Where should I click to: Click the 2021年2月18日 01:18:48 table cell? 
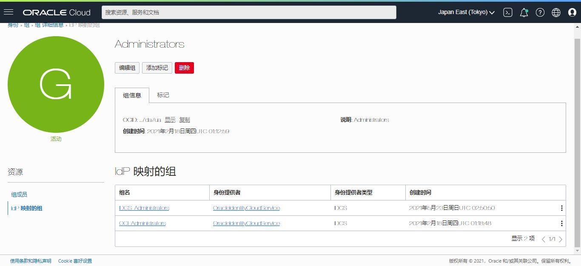coord(450,223)
